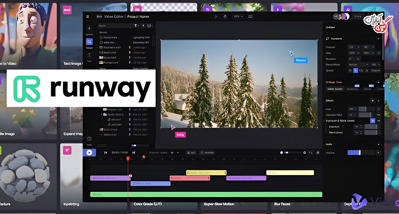Select the pale yellow clip at timeline right

pos(290,172)
